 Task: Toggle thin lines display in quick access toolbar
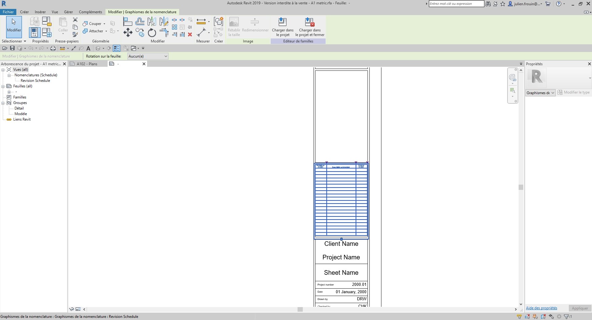click(116, 48)
